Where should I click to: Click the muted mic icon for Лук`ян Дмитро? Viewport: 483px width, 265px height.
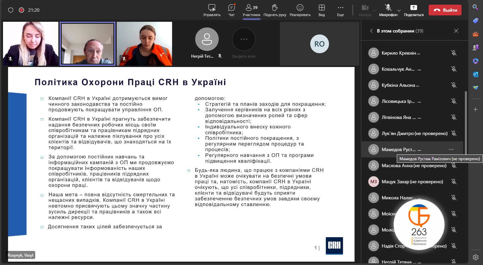click(454, 133)
